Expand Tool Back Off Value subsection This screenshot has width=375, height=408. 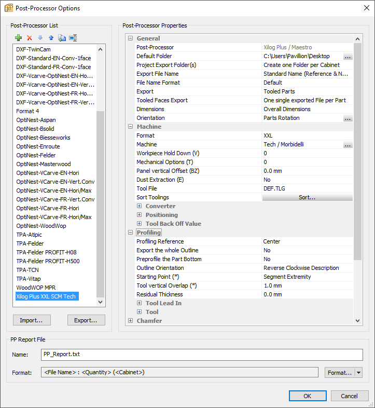tap(140, 224)
